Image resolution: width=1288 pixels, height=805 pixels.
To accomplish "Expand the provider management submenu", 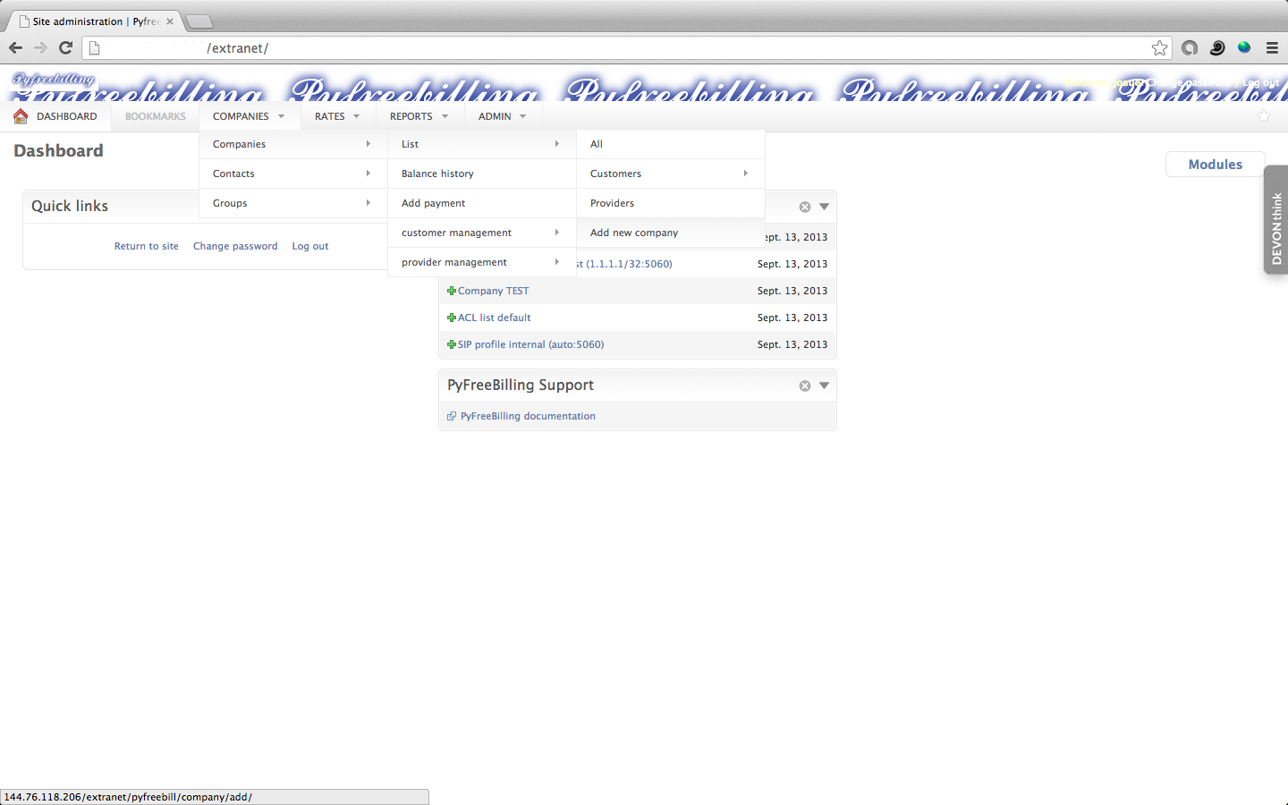I will coord(481,262).
